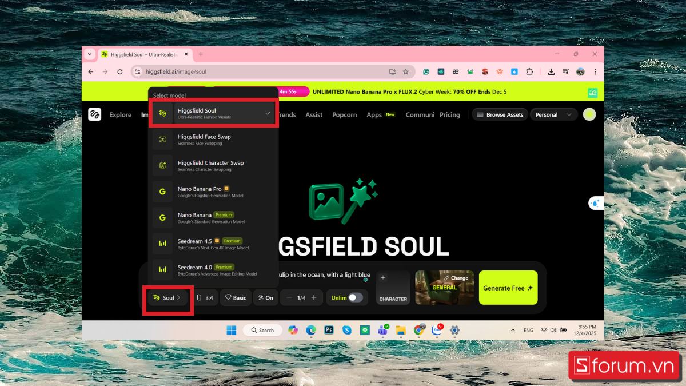Open the user avatar in Higgsfield navbar

pyautogui.click(x=589, y=114)
